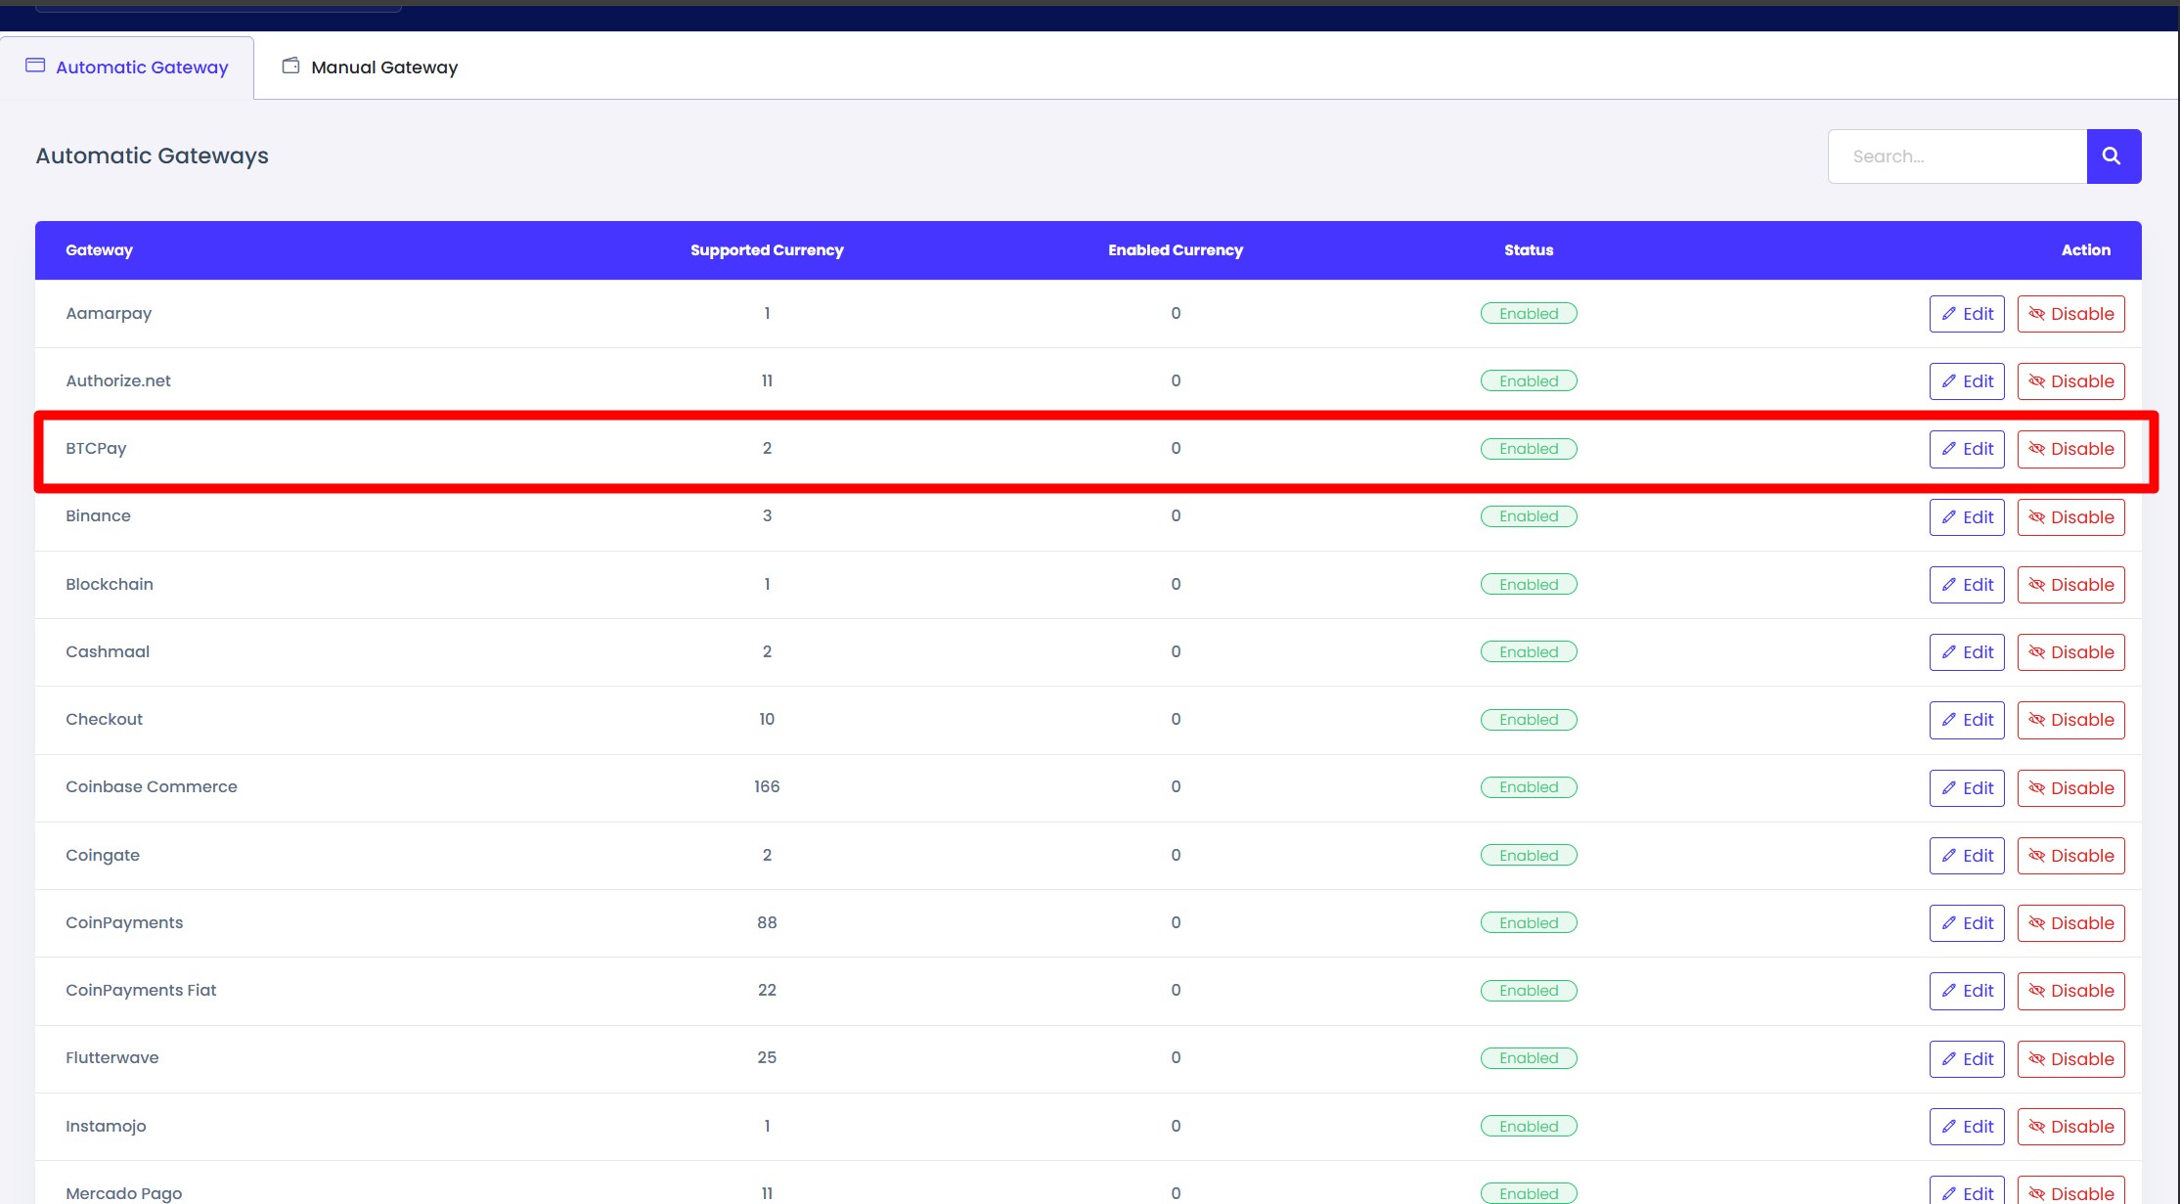
Task: Click the Binance gateway name
Action: (98, 516)
